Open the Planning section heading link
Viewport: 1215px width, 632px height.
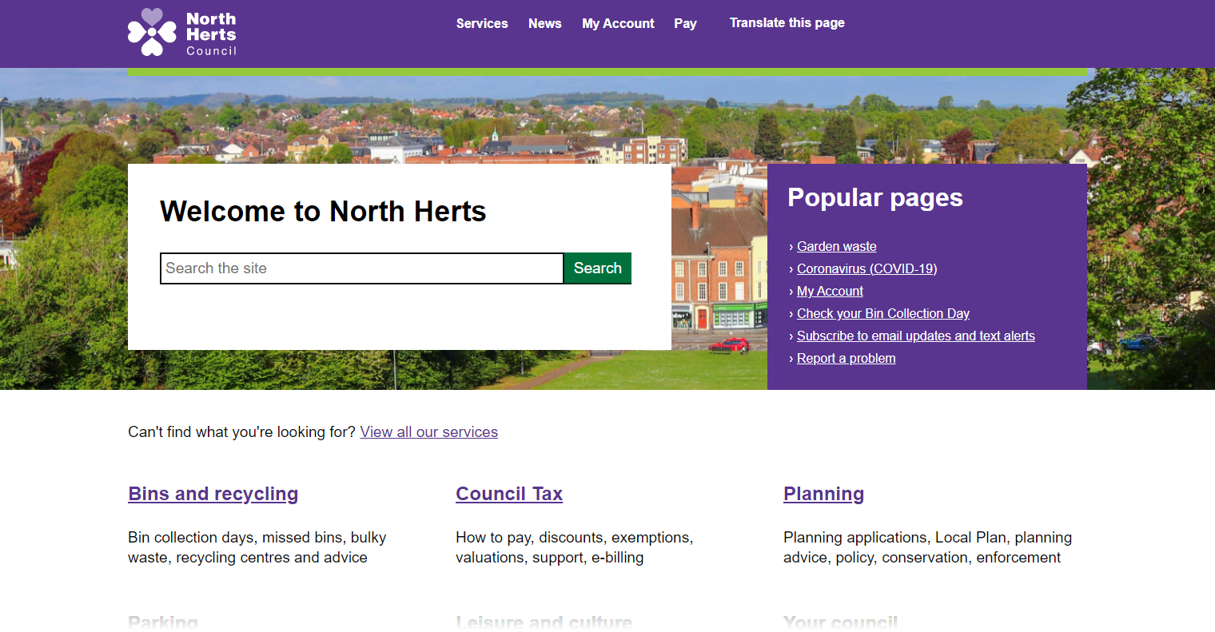pyautogui.click(x=824, y=494)
